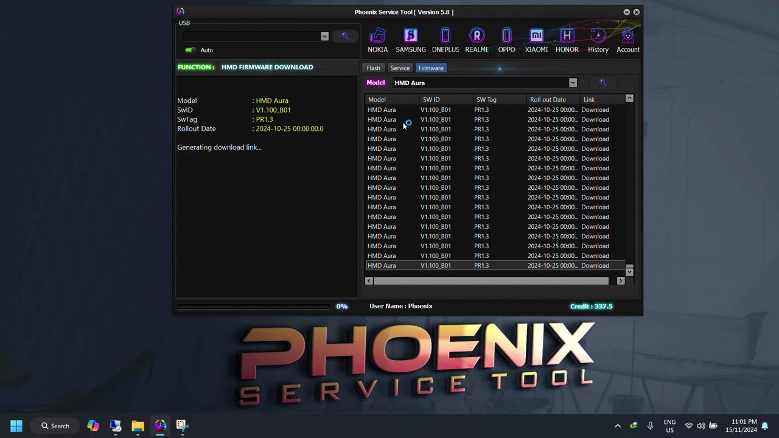Screen dimensions: 779x438
Task: Open File Explorer from the taskbar
Action: coord(138,426)
